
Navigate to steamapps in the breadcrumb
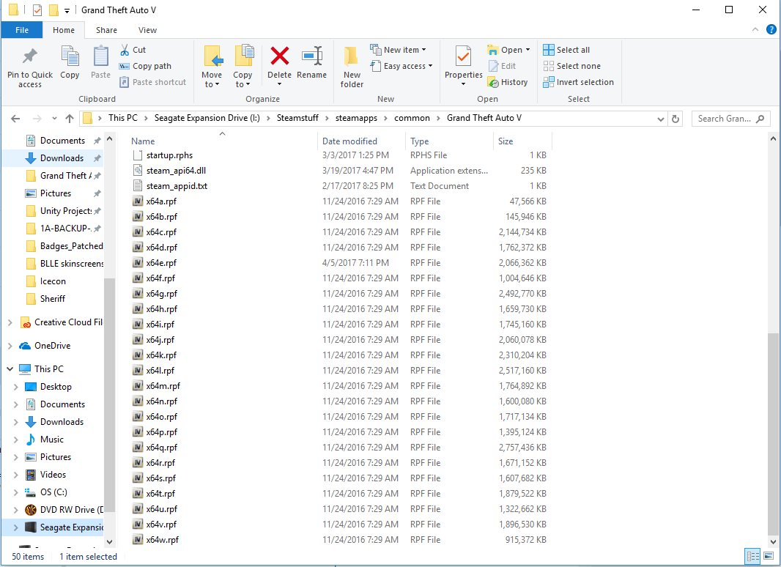click(356, 118)
